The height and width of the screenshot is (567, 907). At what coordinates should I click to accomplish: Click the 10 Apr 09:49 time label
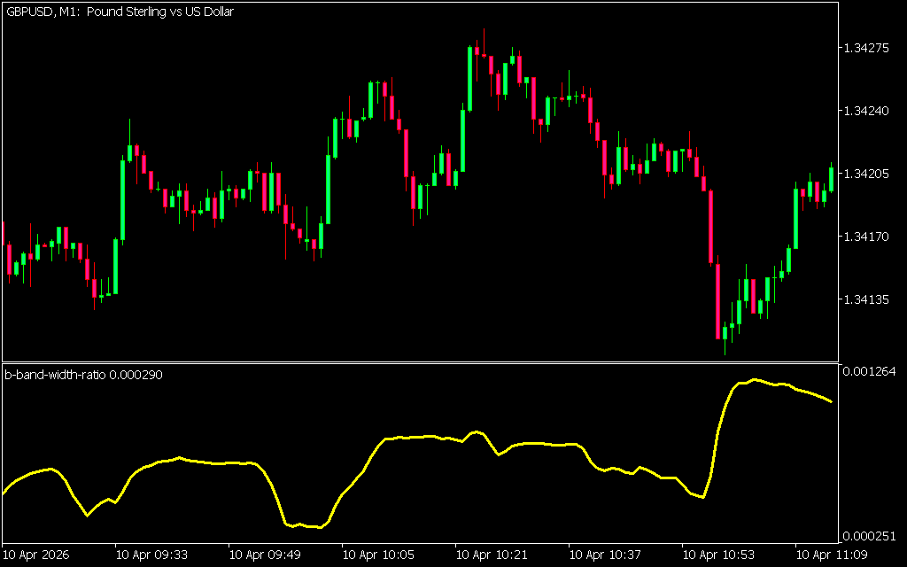266,555
